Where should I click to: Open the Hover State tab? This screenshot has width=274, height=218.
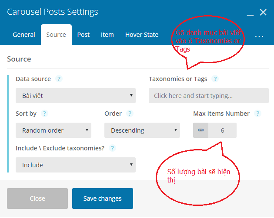pyautogui.click(x=142, y=35)
